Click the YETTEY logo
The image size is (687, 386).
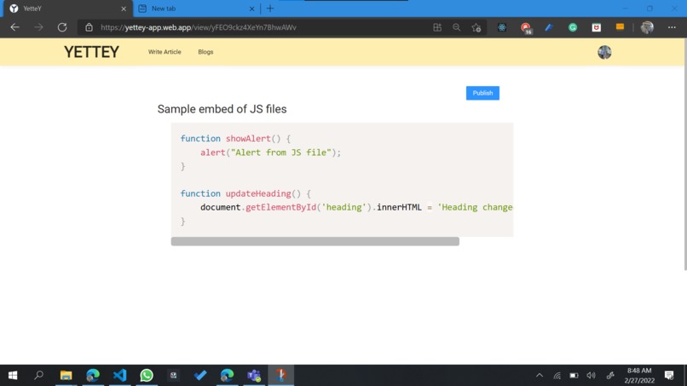(x=91, y=52)
